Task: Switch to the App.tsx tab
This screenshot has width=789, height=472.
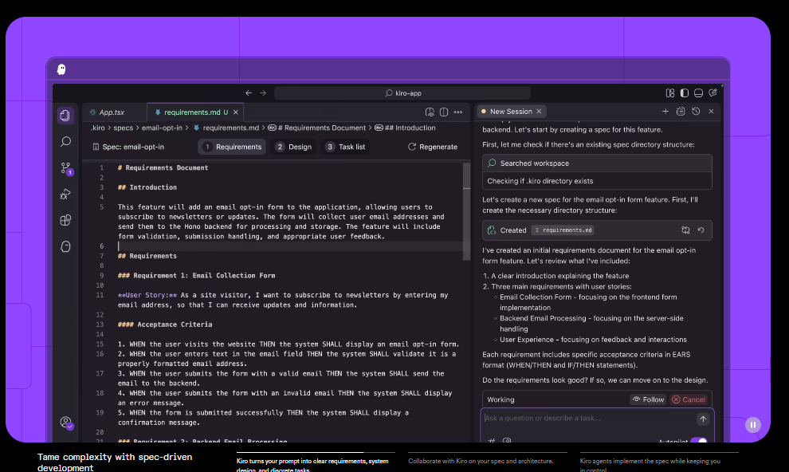Action: click(110, 112)
